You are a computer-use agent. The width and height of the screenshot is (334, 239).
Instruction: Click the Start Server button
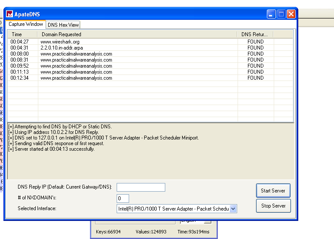tap(273, 191)
